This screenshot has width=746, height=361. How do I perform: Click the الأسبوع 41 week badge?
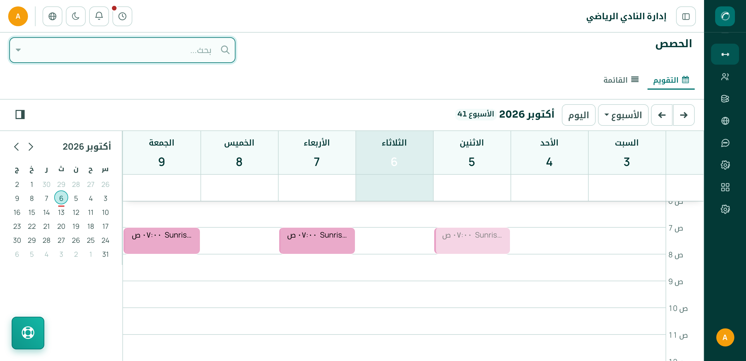point(476,114)
